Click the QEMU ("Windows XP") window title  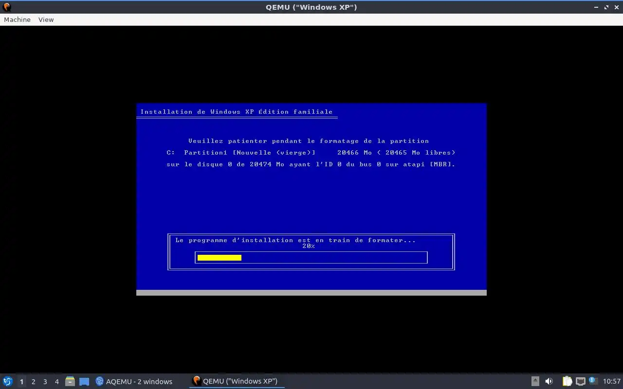(311, 7)
